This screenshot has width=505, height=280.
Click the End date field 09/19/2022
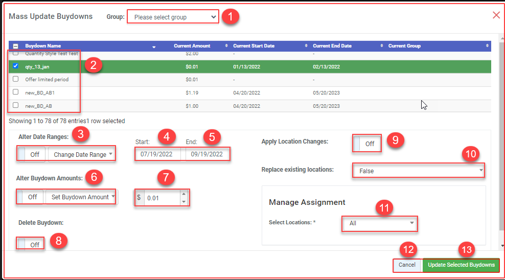tap(208, 154)
